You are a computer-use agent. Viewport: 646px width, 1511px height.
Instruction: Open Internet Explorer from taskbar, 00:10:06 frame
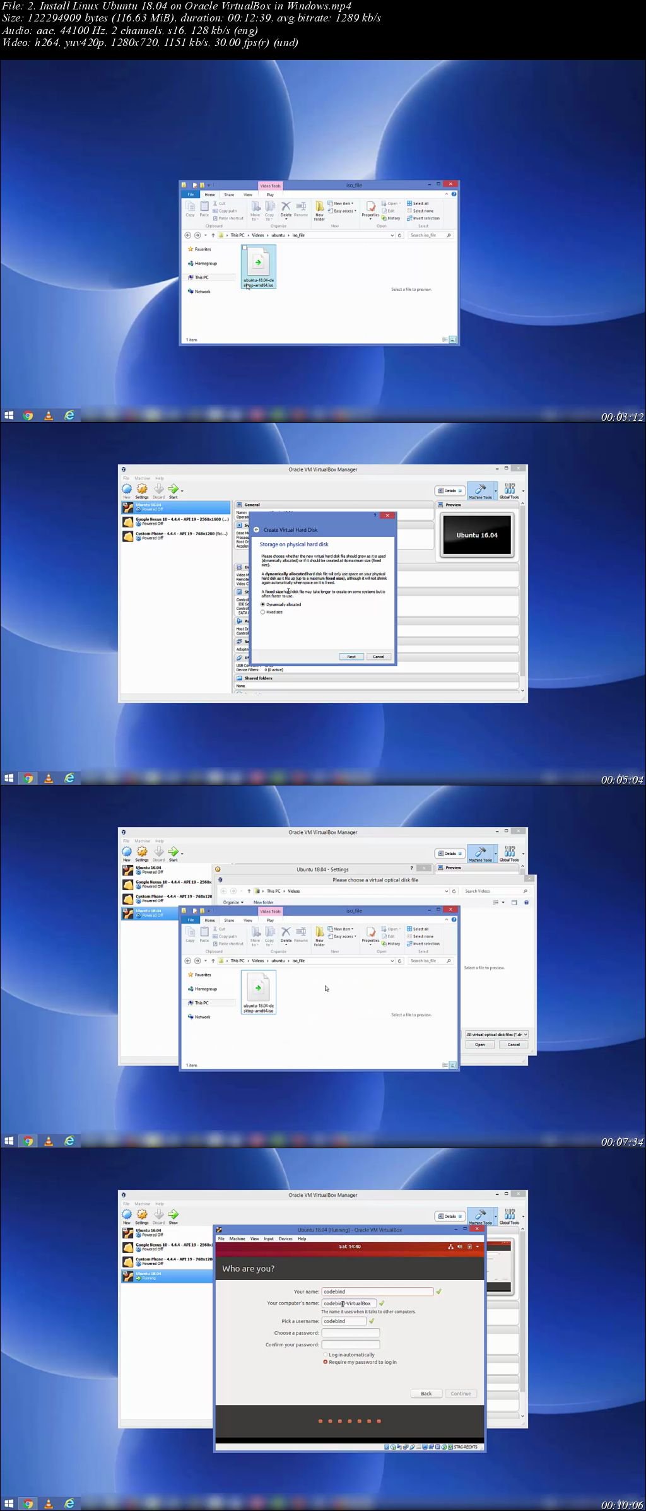69,1503
